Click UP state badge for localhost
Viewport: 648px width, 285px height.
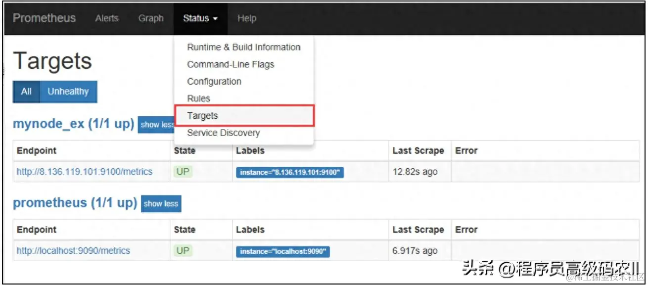click(183, 251)
